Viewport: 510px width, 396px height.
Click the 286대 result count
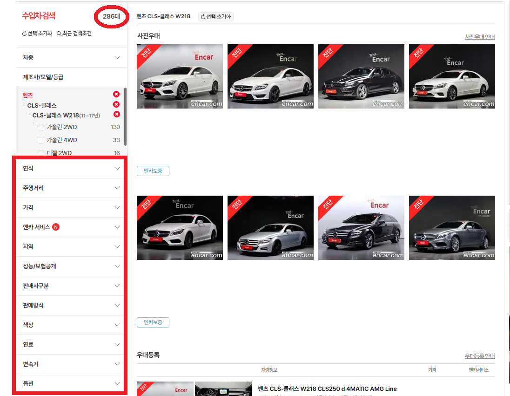(111, 16)
